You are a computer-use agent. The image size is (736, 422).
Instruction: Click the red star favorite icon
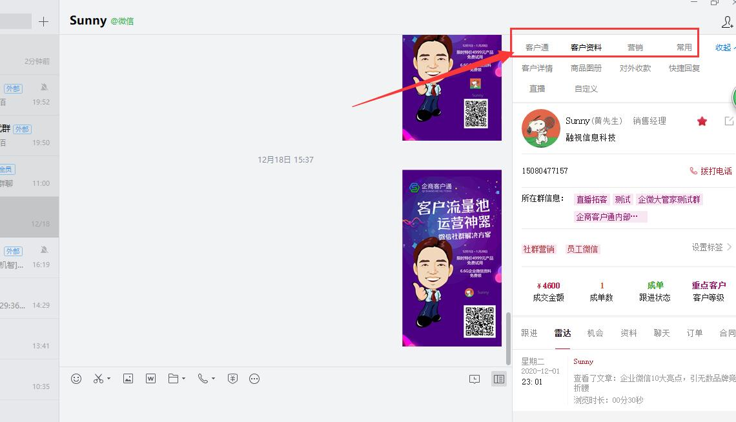[x=702, y=121]
